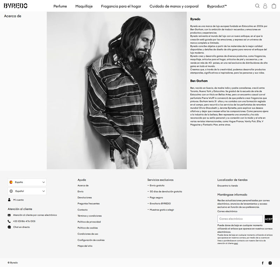Screen dimensions: 280x267
Task: Open the Perfume menu
Action: (x=60, y=6)
